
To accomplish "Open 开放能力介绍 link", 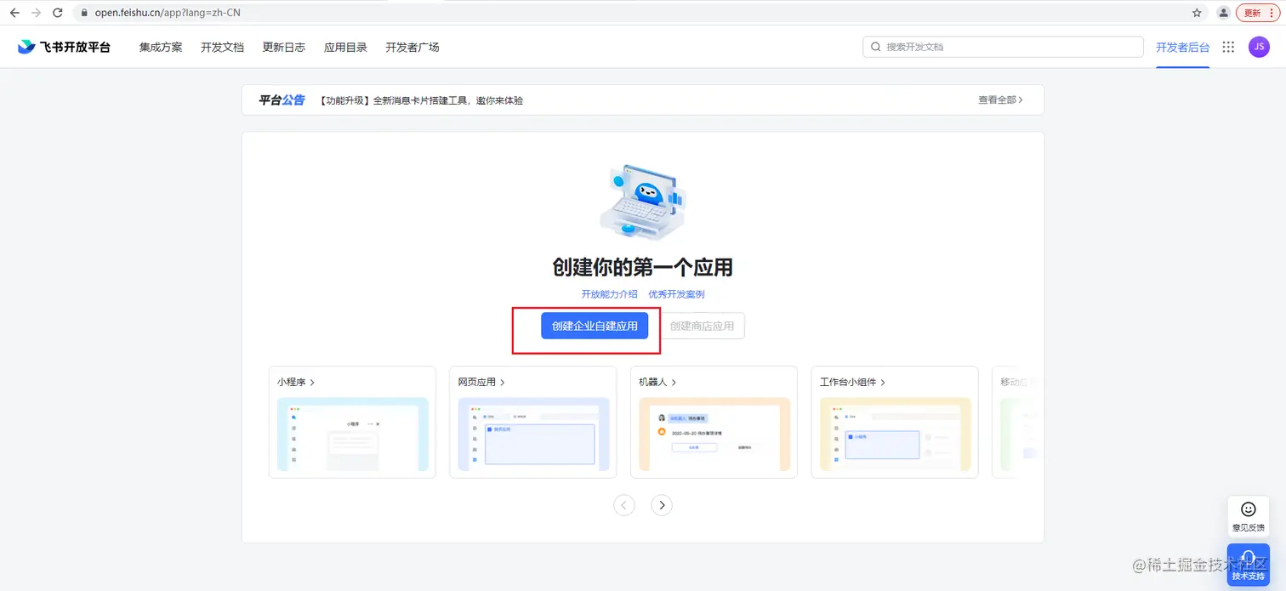I will (609, 294).
